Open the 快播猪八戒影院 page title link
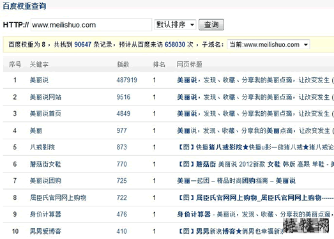This screenshot has width=334, height=239. pos(255,147)
